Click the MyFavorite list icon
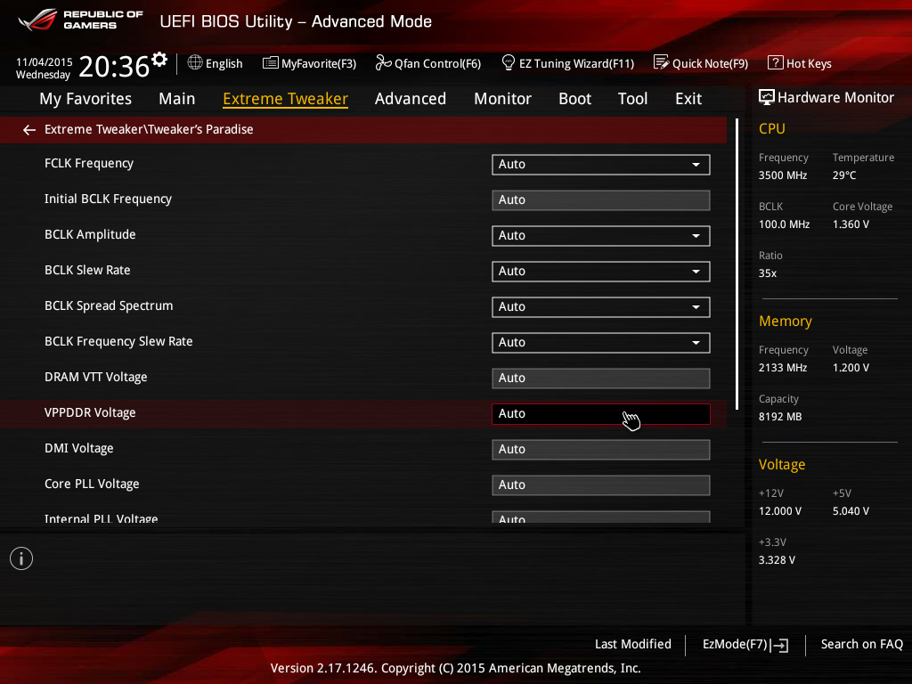Image resolution: width=912 pixels, height=684 pixels. coord(271,63)
